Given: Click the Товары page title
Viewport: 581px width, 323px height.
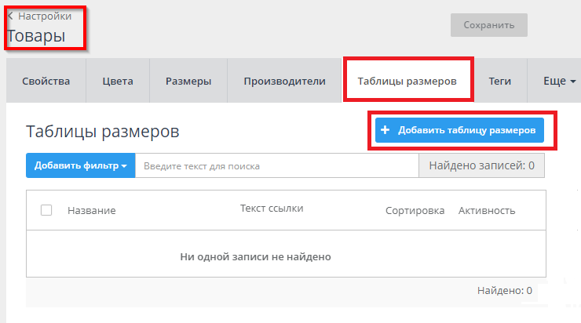Looking at the screenshot, I should 36,35.
